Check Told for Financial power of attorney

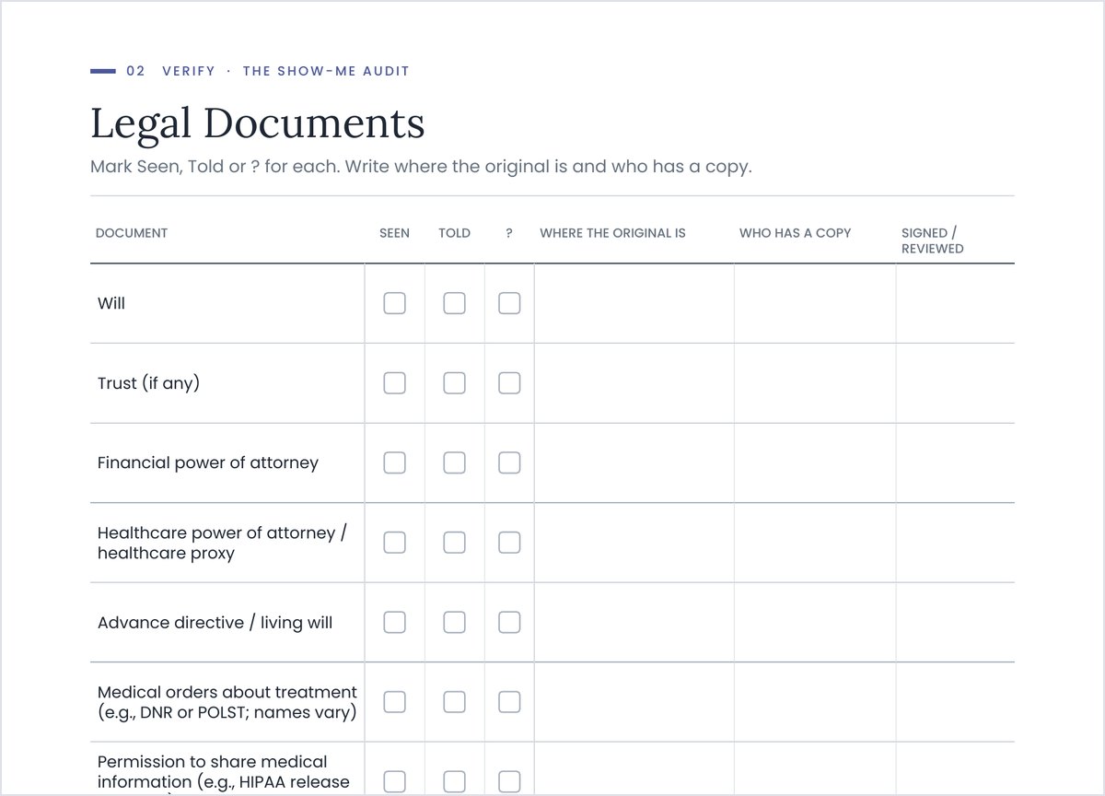click(454, 462)
